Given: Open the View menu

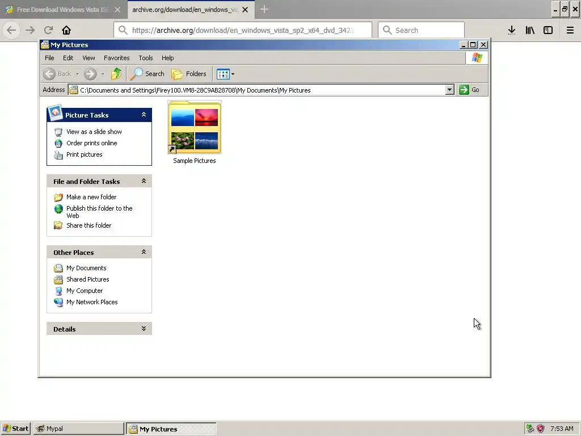Looking at the screenshot, I should pyautogui.click(x=89, y=58).
